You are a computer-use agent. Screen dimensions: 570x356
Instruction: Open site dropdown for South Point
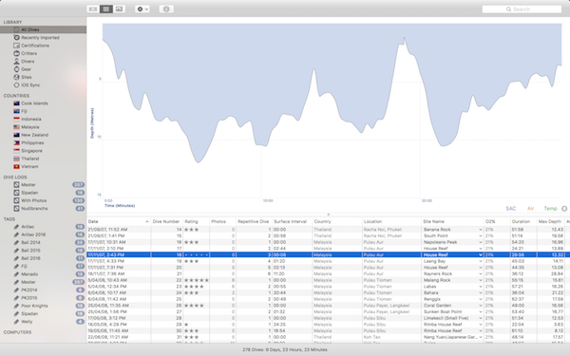480,236
